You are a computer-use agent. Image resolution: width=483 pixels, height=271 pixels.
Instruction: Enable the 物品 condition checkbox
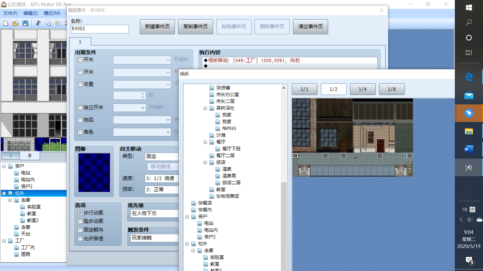pyautogui.click(x=80, y=120)
